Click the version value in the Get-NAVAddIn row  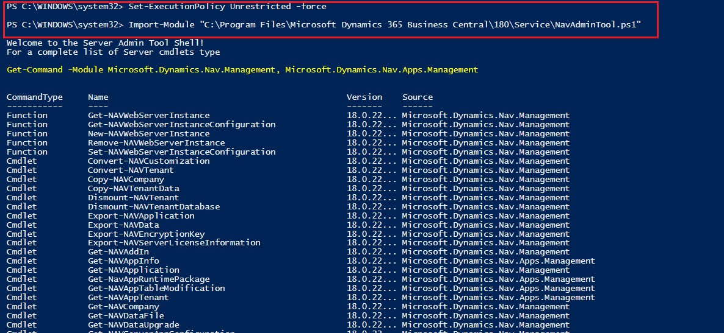click(x=372, y=251)
